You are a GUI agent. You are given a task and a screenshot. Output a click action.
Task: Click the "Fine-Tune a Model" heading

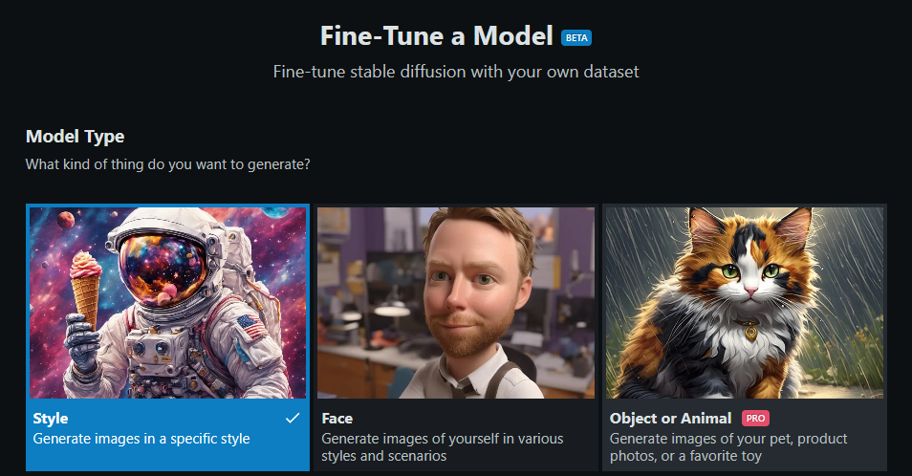pyautogui.click(x=437, y=36)
